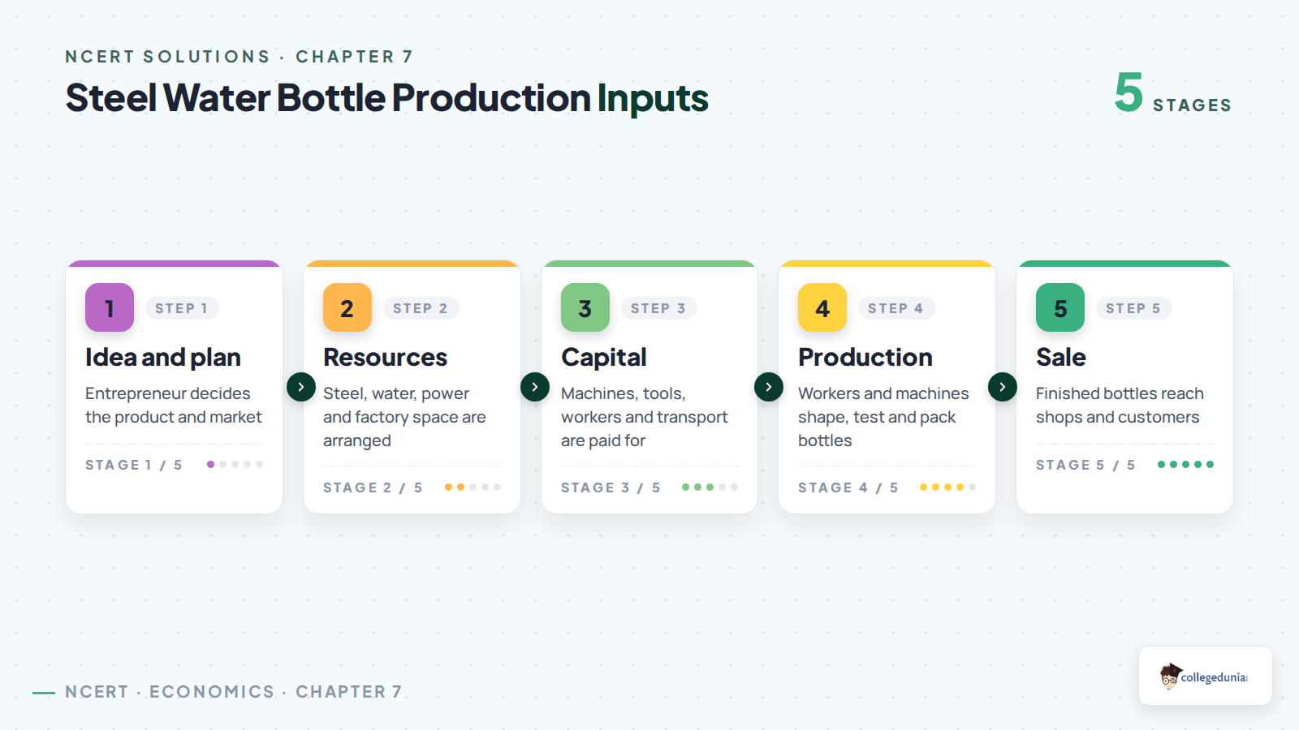Click the main title 'Steel Water Bottle Production Inputs'
The height and width of the screenshot is (730, 1299).
coord(387,98)
